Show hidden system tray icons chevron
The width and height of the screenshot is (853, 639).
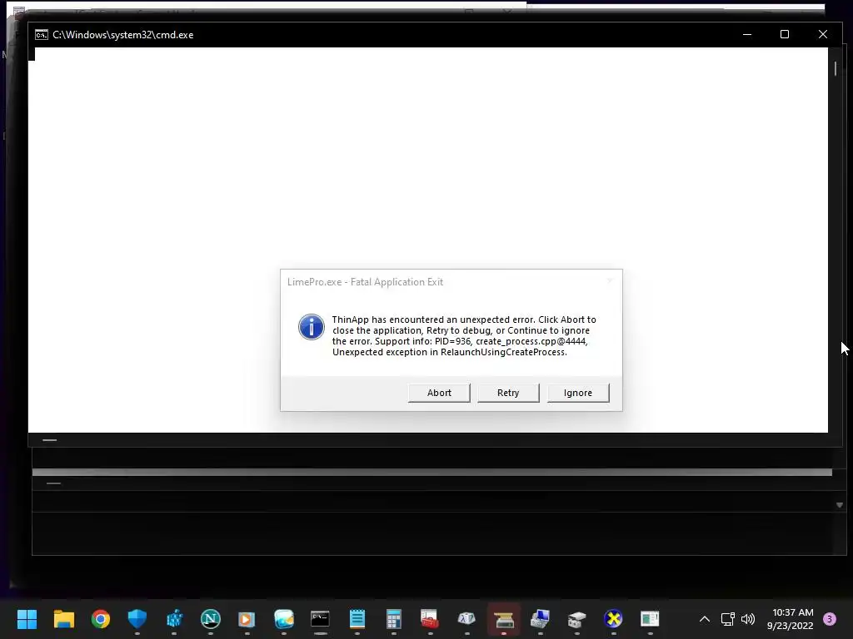[x=705, y=619]
